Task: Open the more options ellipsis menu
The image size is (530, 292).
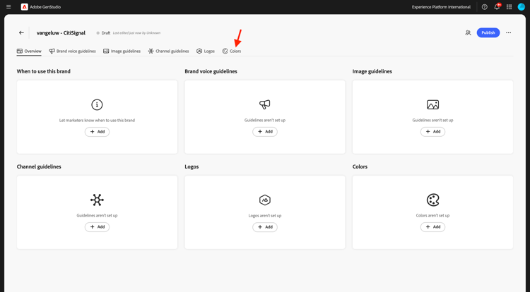Action: point(508,32)
